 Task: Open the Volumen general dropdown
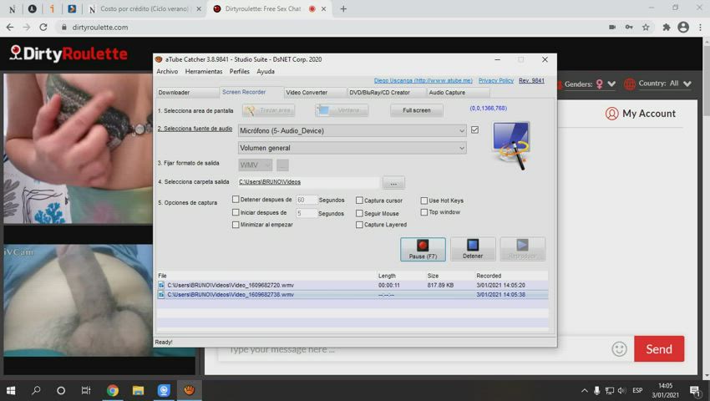462,148
